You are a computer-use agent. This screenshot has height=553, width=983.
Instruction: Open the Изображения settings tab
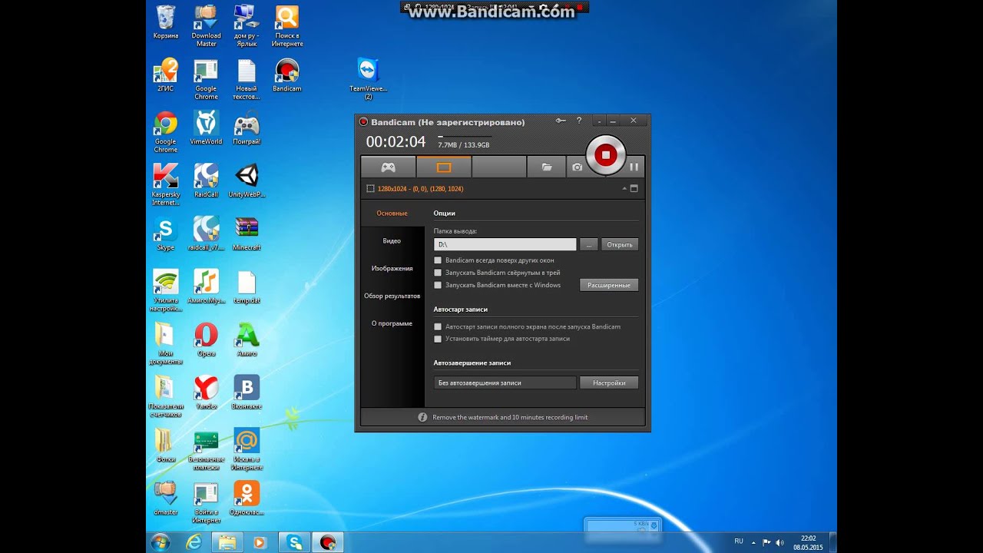(x=392, y=268)
